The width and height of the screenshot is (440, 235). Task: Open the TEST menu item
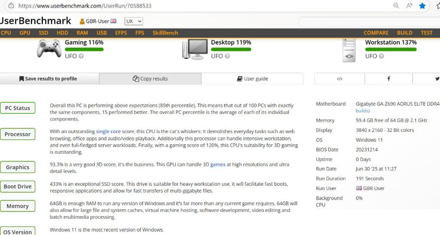point(426,33)
